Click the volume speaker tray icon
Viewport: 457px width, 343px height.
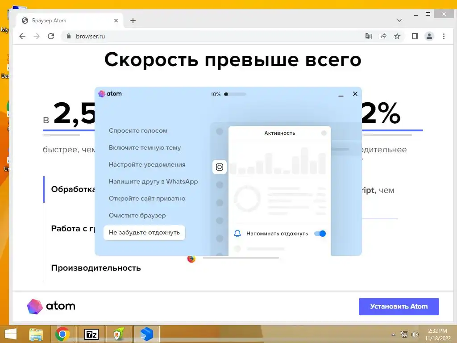415,334
